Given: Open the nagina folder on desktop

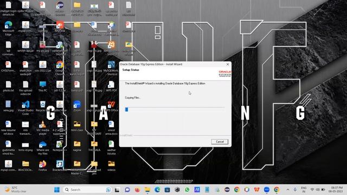Looking at the screenshot, I should pyautogui.click(x=77, y=146).
